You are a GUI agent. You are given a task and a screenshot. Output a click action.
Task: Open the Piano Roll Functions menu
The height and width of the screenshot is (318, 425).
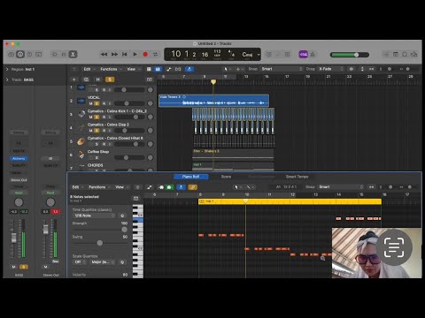point(99,187)
